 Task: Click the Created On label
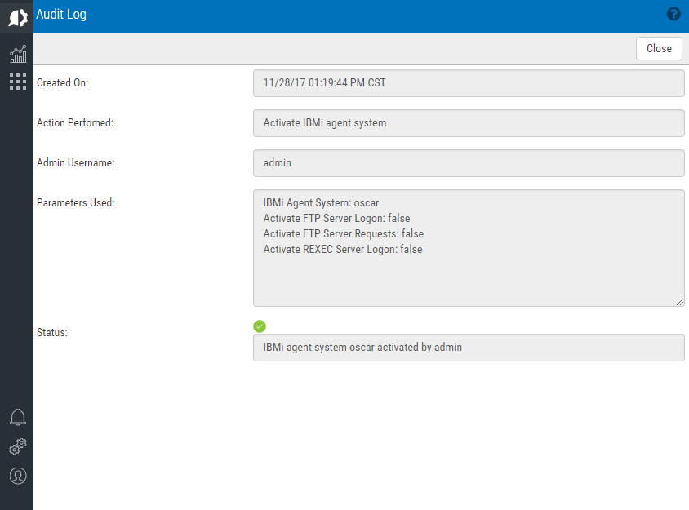(62, 82)
